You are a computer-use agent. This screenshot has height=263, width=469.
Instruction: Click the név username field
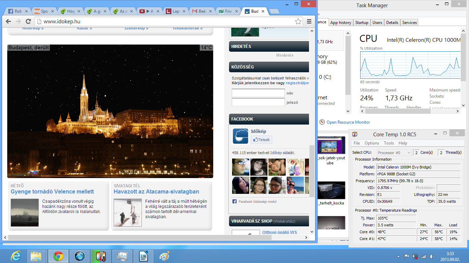[x=258, y=93]
